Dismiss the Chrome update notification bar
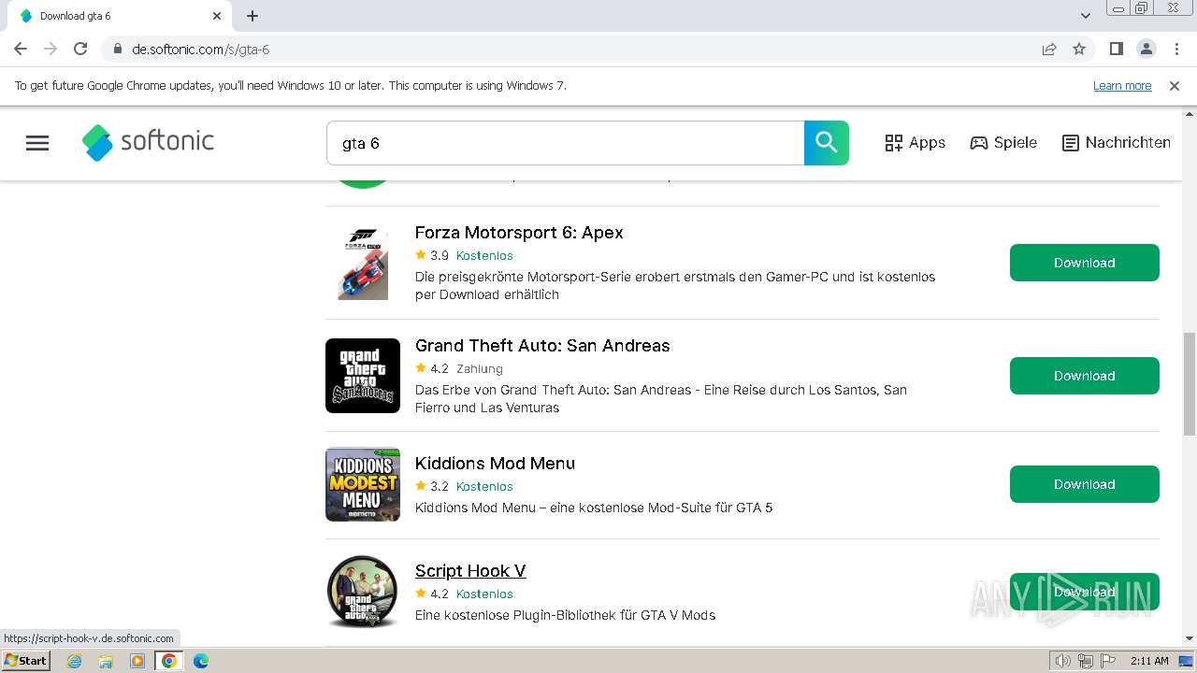 [x=1175, y=86]
